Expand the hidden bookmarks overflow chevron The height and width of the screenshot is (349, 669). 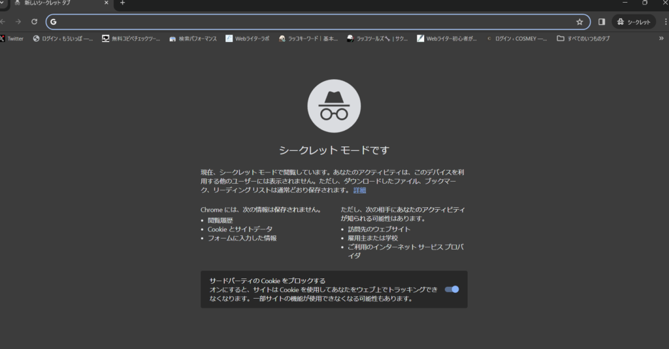[661, 39]
